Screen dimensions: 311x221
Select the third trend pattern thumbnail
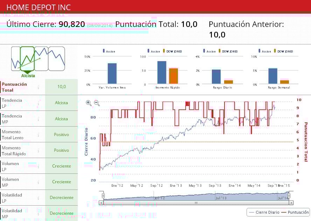point(41,59)
